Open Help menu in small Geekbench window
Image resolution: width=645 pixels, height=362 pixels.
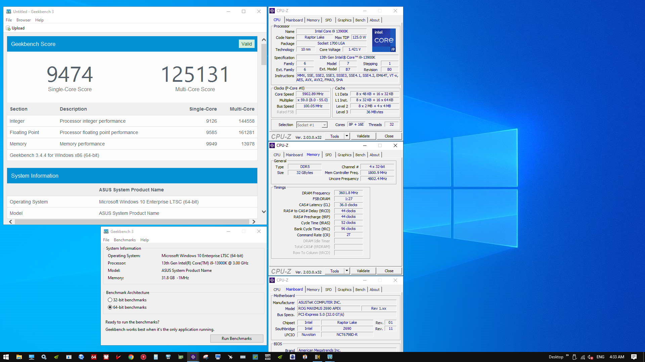pyautogui.click(x=144, y=240)
